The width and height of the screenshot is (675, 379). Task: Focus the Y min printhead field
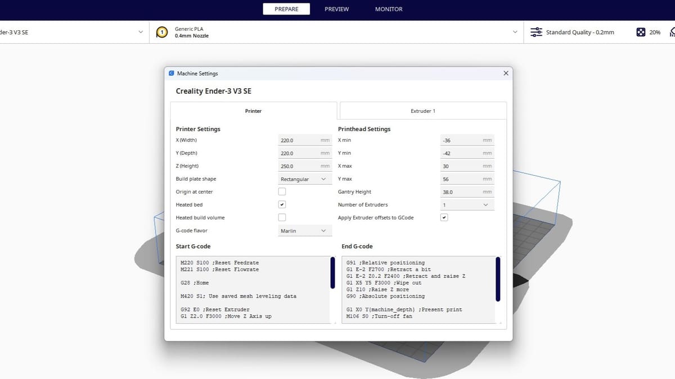(467, 153)
